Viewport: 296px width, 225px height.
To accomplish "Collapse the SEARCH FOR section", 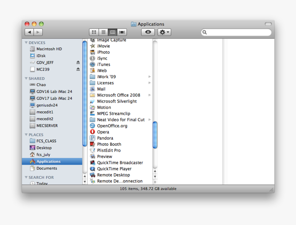I will 26,177.
